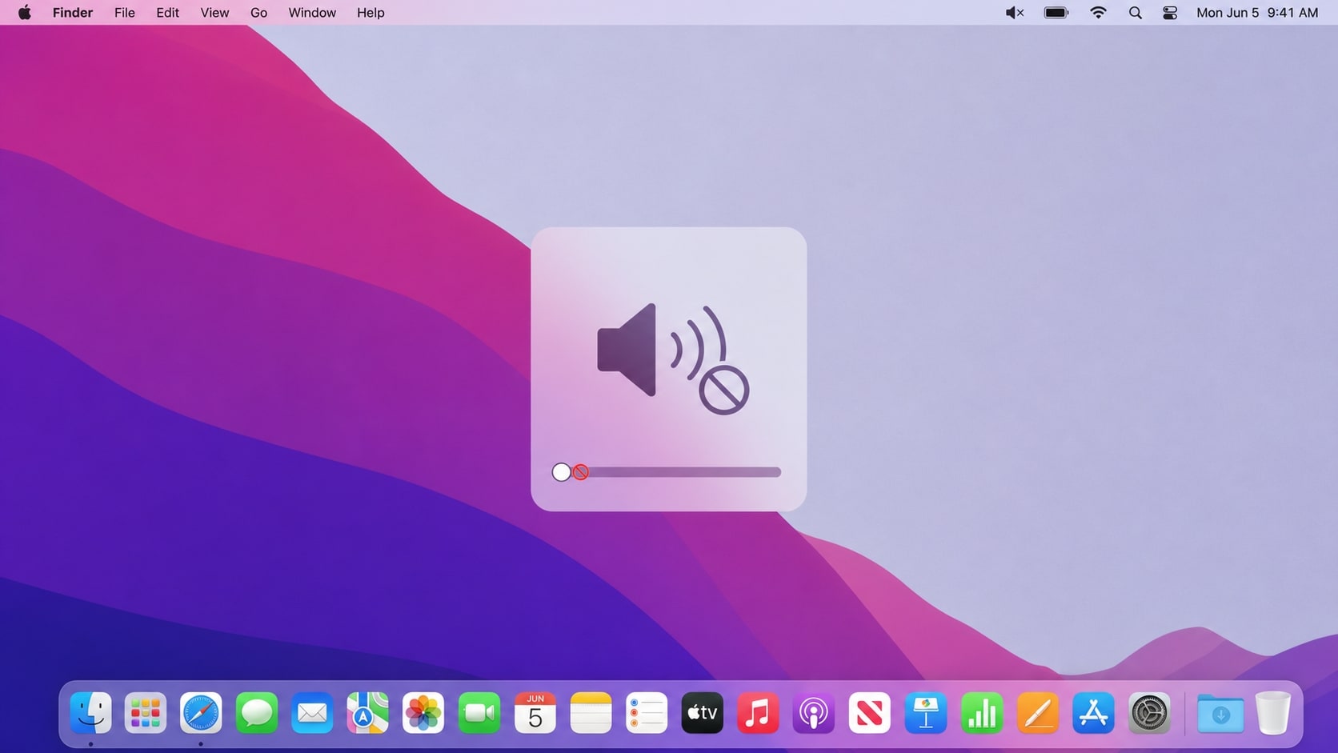Launch News from the Dock
Screen dimensions: 1338x753
pyautogui.click(x=869, y=712)
